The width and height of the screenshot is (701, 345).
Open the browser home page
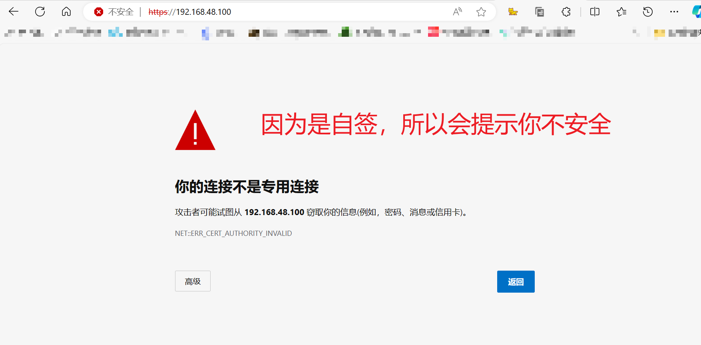[66, 12]
